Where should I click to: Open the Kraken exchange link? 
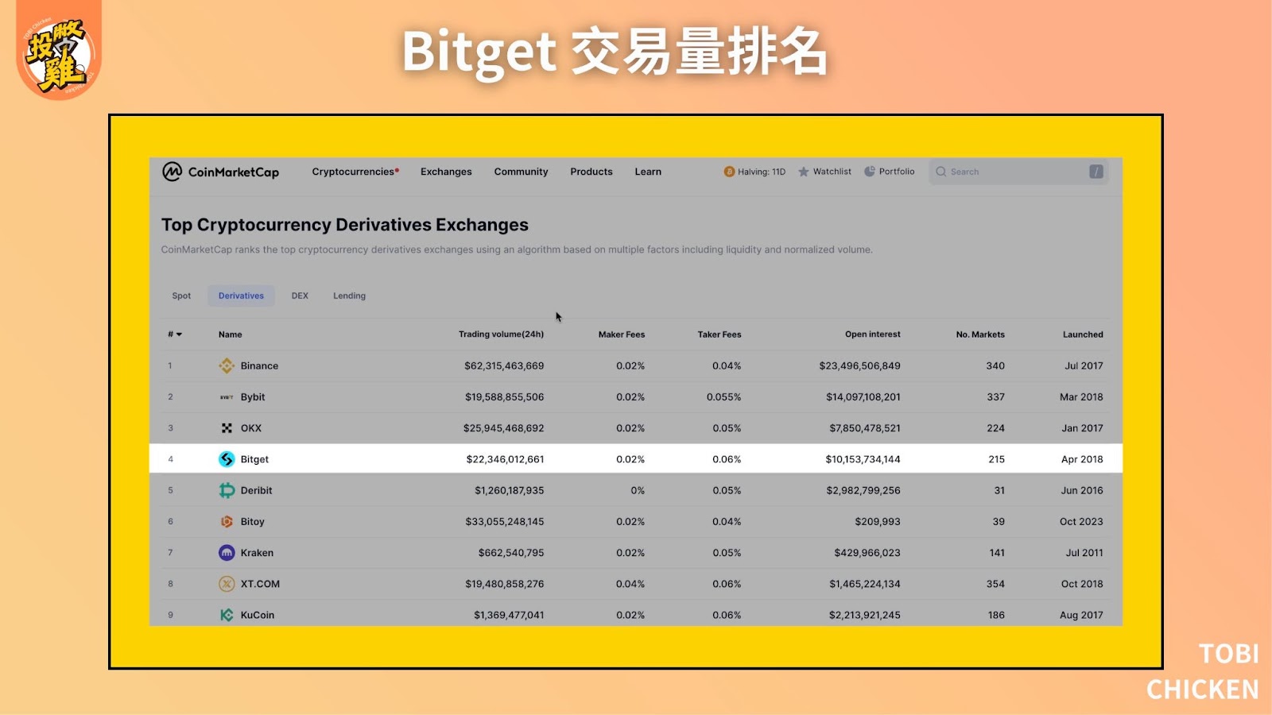[x=257, y=553]
